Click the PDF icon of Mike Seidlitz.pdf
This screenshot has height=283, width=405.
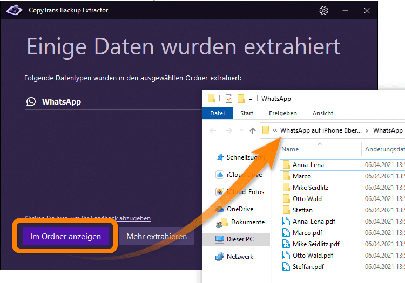click(x=286, y=244)
